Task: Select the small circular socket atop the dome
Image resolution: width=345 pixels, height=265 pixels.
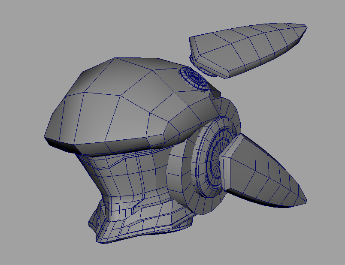Action: point(194,78)
